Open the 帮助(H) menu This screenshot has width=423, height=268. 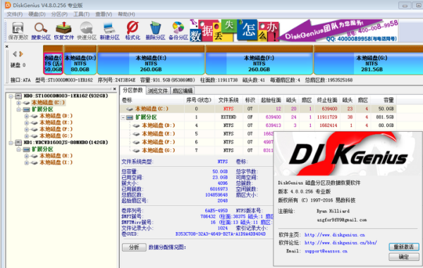pos(126,14)
